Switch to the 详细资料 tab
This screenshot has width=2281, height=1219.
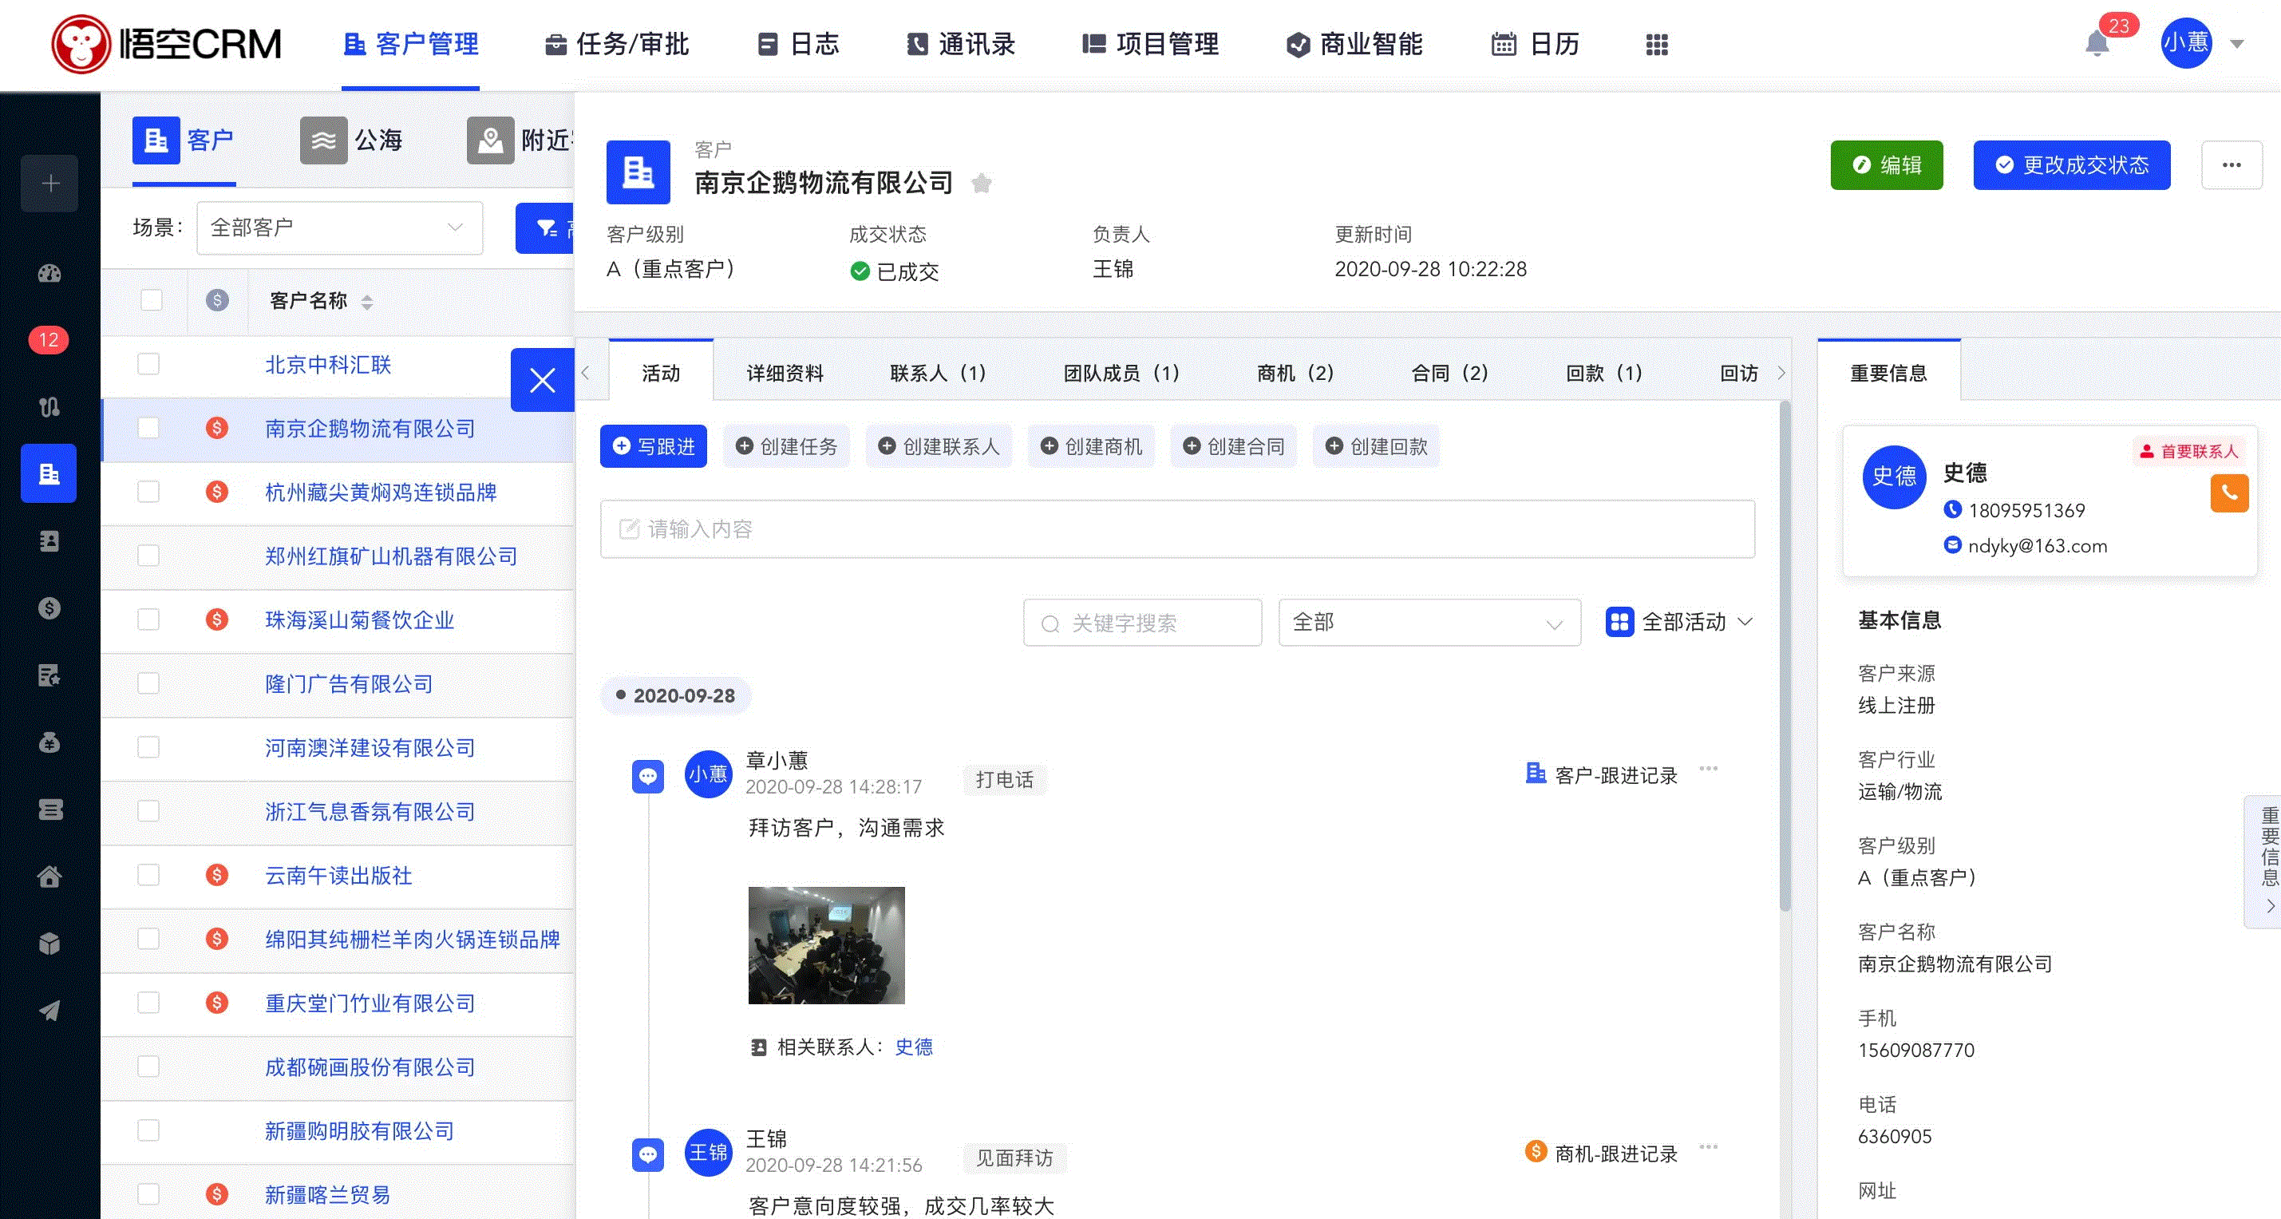784,373
